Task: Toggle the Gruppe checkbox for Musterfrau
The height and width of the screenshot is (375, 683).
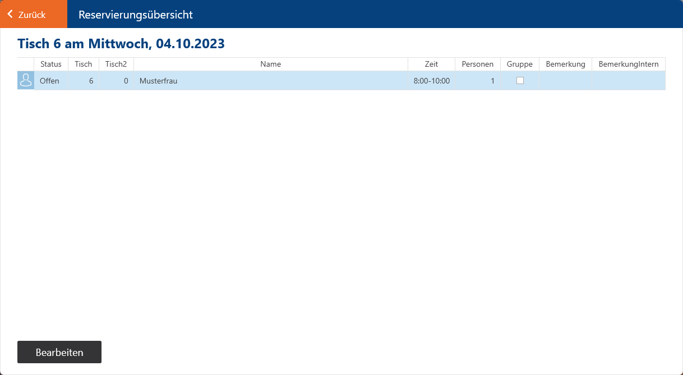Action: pos(520,81)
